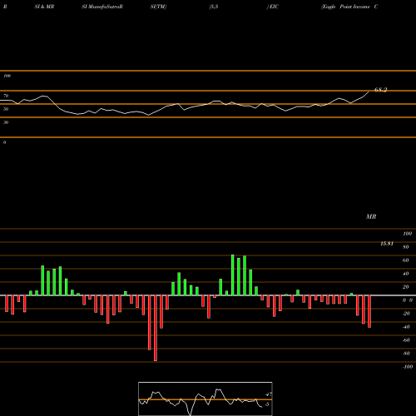Click the 'SI(TM)' label at top
The image size is (416, 416).
coord(158,7)
